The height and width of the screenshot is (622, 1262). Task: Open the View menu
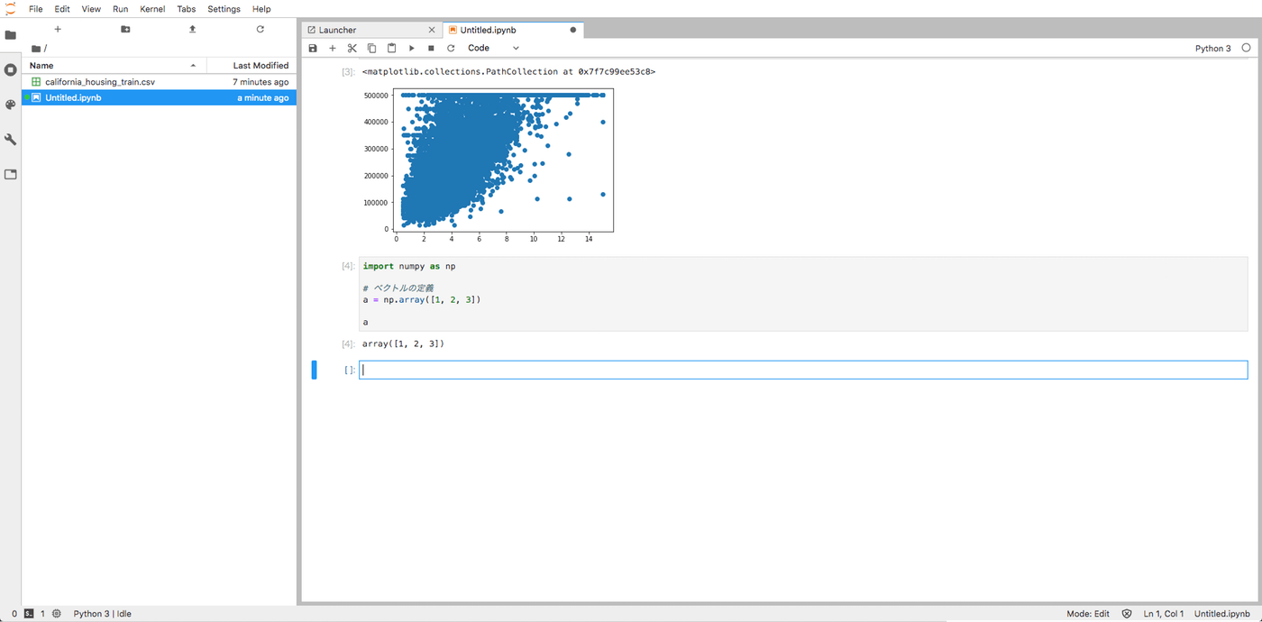click(x=91, y=9)
